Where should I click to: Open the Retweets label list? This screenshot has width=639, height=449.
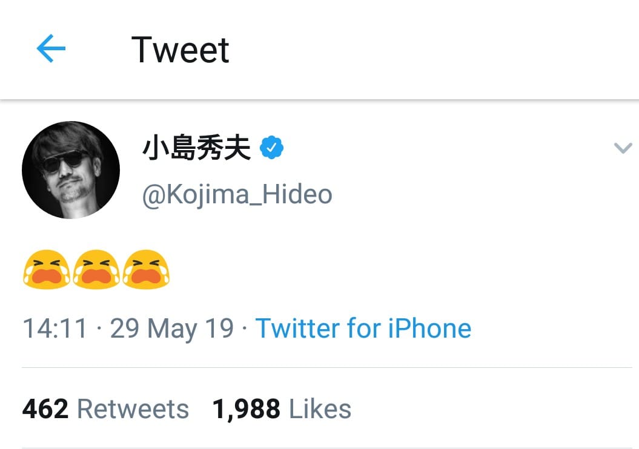[x=133, y=409]
